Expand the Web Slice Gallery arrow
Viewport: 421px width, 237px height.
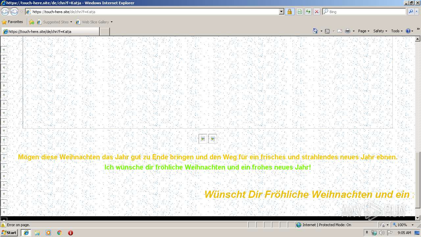(x=111, y=22)
